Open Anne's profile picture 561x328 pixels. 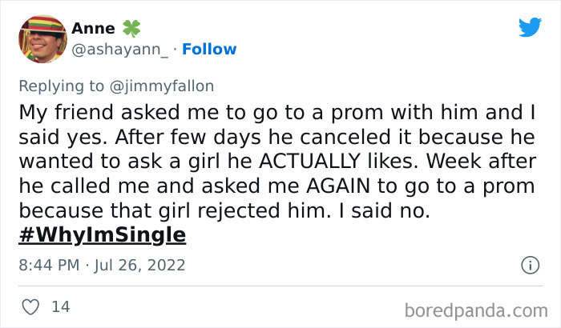coord(42,39)
